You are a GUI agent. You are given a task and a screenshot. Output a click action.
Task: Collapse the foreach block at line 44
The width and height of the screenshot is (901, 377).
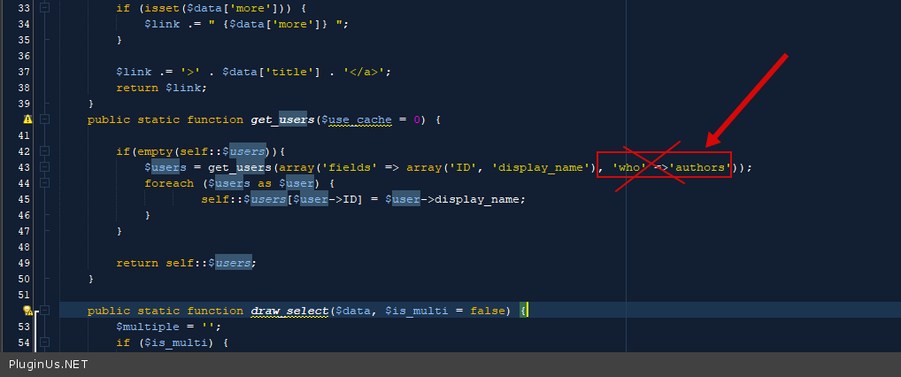(x=44, y=183)
